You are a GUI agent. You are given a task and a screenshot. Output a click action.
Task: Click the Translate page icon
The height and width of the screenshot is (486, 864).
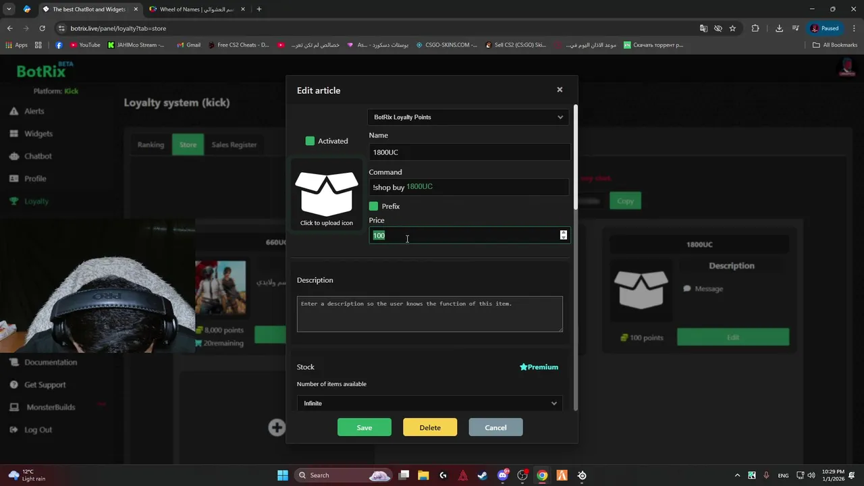coord(703,28)
